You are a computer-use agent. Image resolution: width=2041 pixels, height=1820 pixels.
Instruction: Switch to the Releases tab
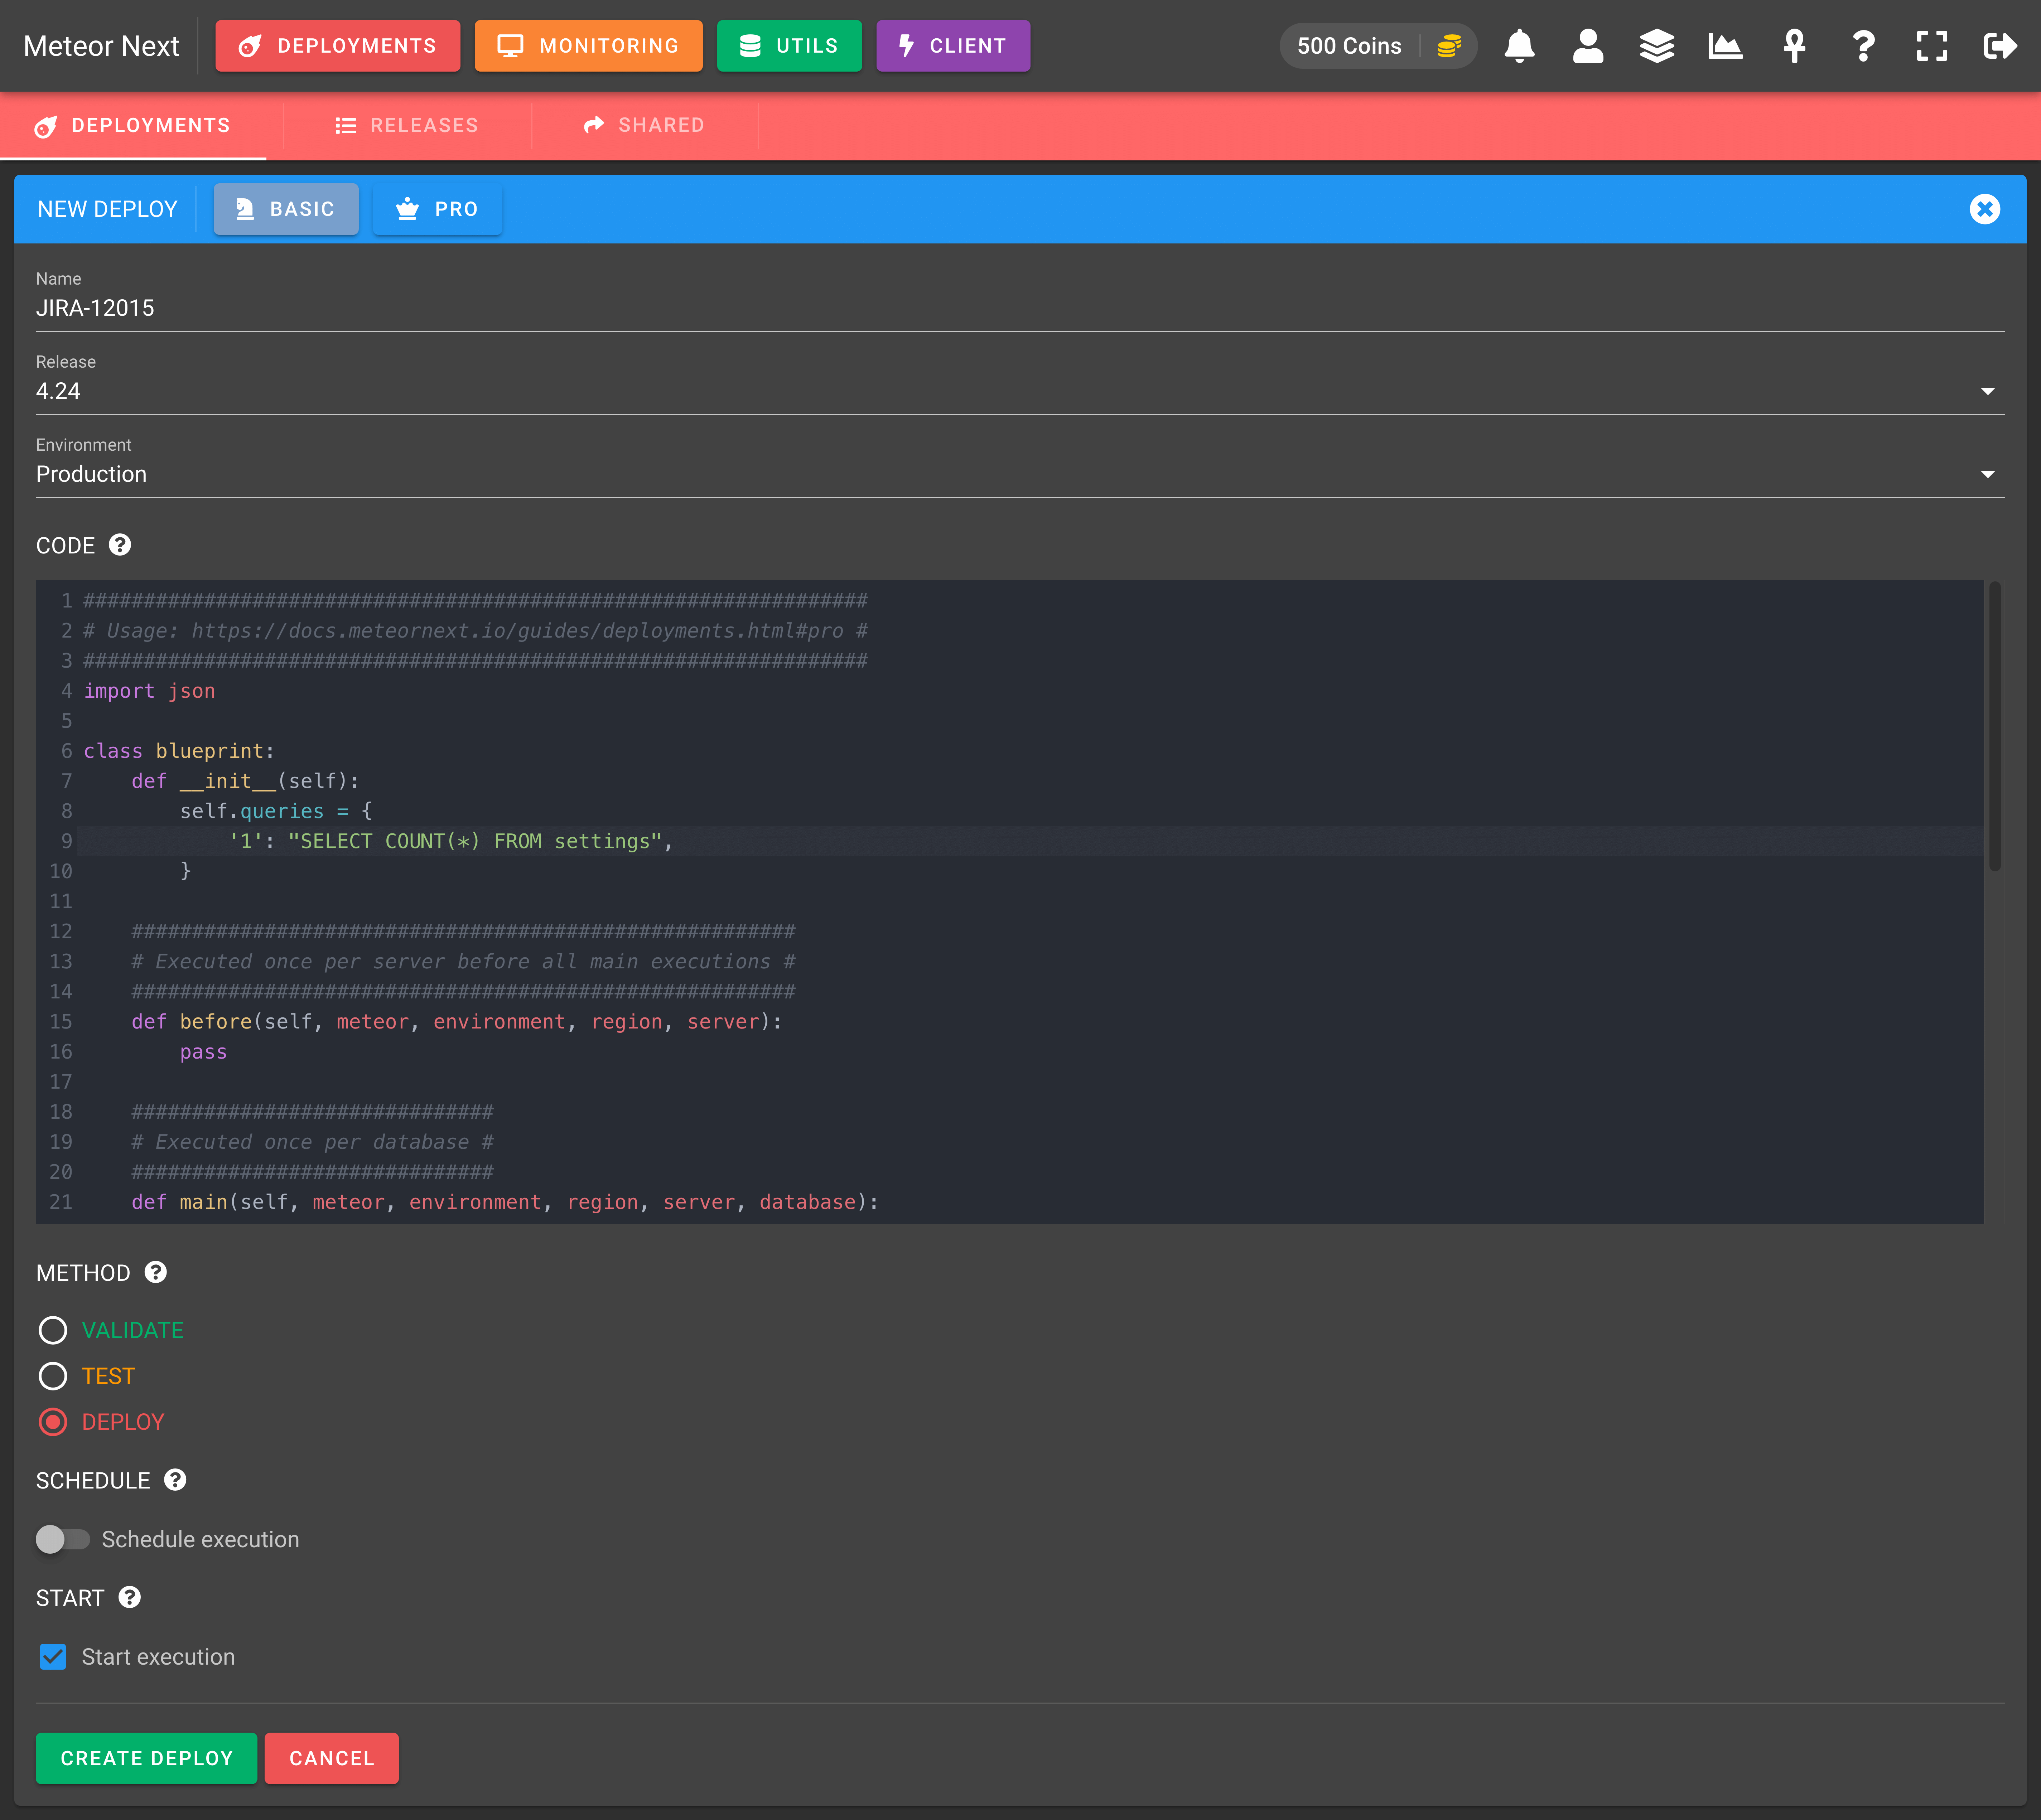[407, 126]
